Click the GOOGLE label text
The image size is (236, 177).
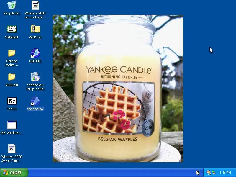tap(35, 61)
